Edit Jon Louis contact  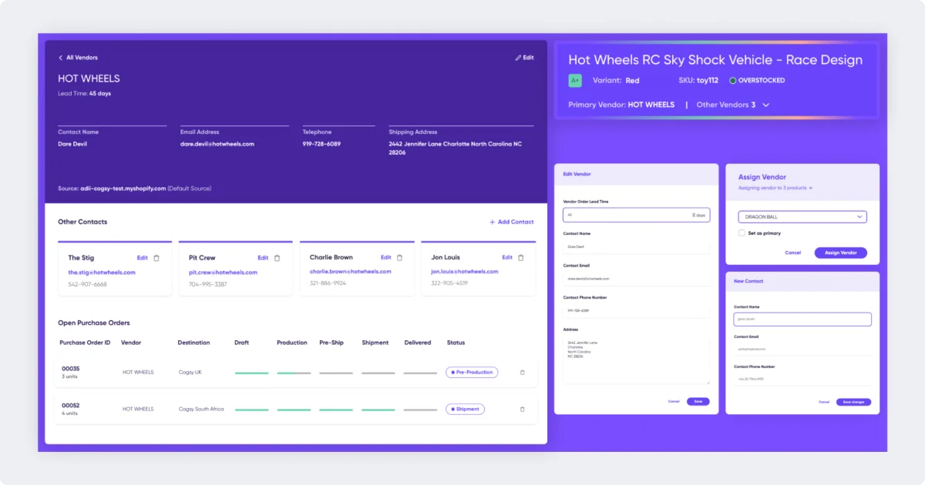(x=506, y=258)
